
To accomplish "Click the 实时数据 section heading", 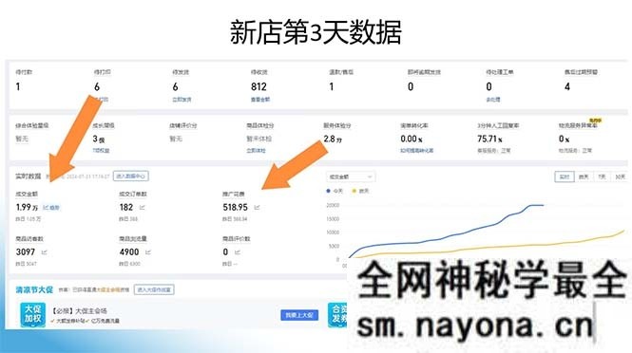I will pos(29,176).
